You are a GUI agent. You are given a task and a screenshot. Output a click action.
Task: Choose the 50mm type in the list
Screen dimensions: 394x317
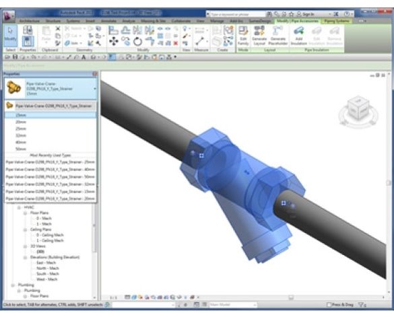click(x=51, y=149)
